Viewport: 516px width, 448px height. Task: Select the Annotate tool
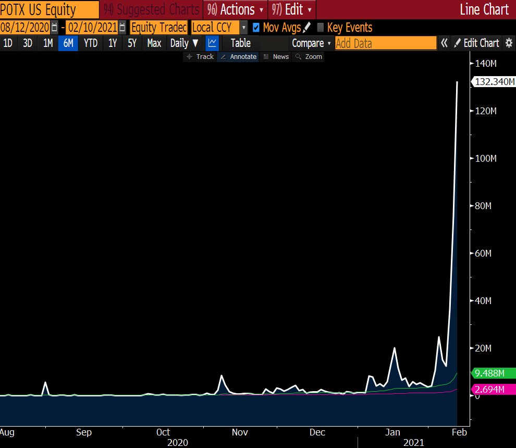click(239, 56)
